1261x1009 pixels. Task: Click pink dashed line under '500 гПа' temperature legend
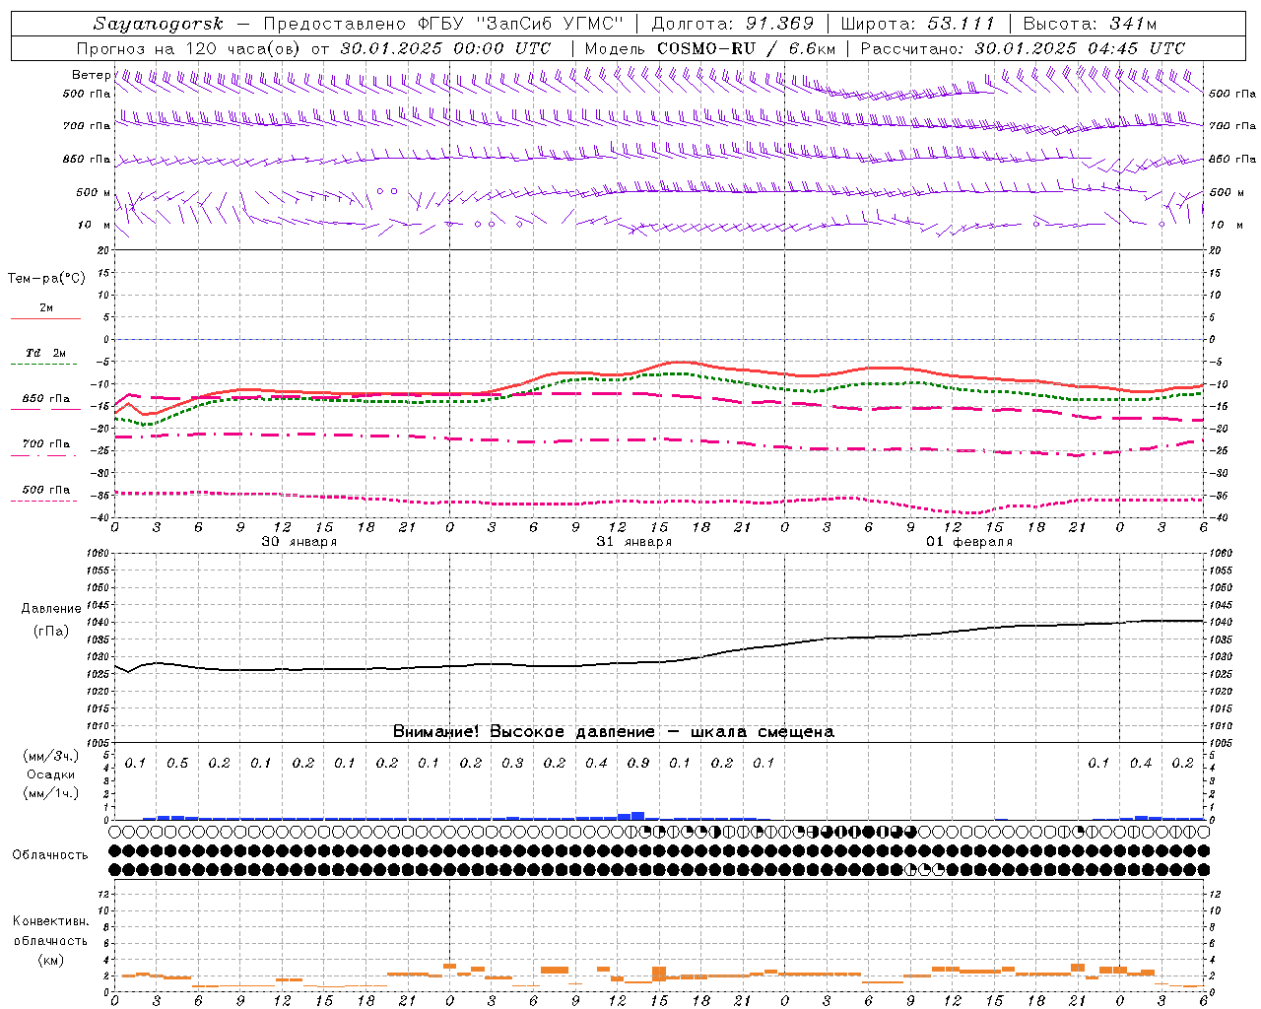(43, 502)
